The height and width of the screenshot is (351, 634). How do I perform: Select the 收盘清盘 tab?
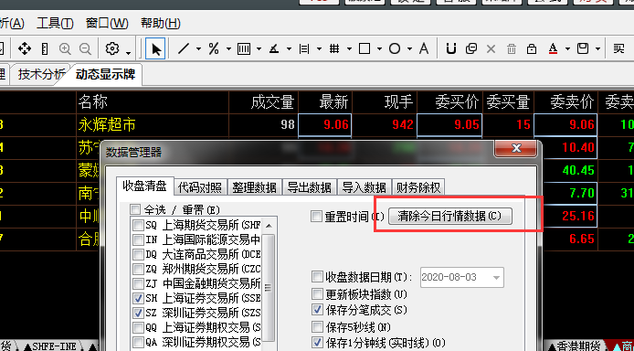144,186
